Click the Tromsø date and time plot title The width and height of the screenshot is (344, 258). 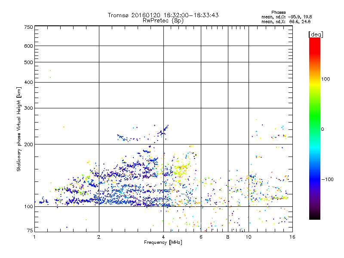[163, 15]
